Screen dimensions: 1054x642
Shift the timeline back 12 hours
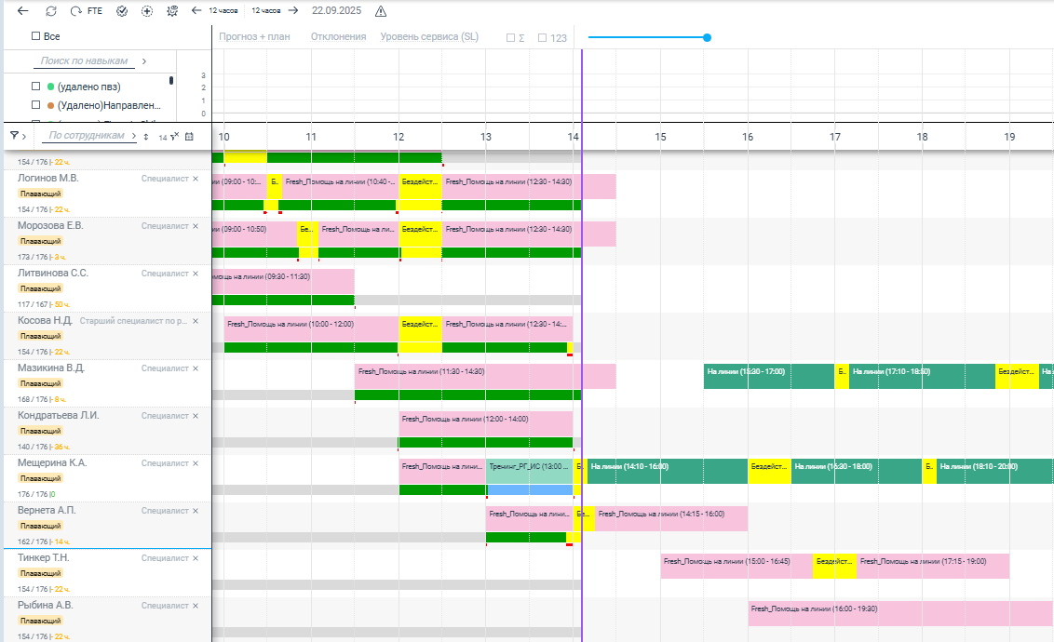(x=214, y=11)
